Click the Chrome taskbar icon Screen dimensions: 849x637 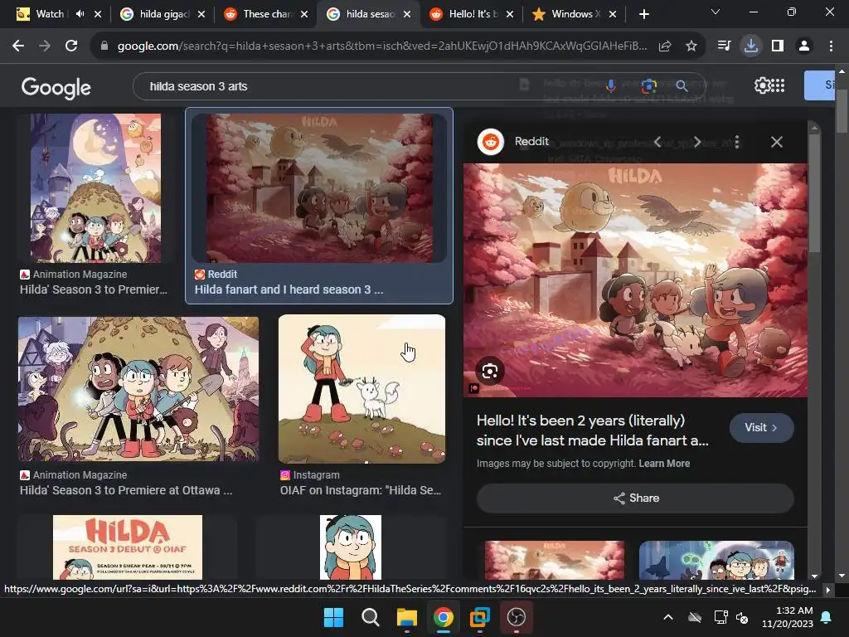point(444,617)
